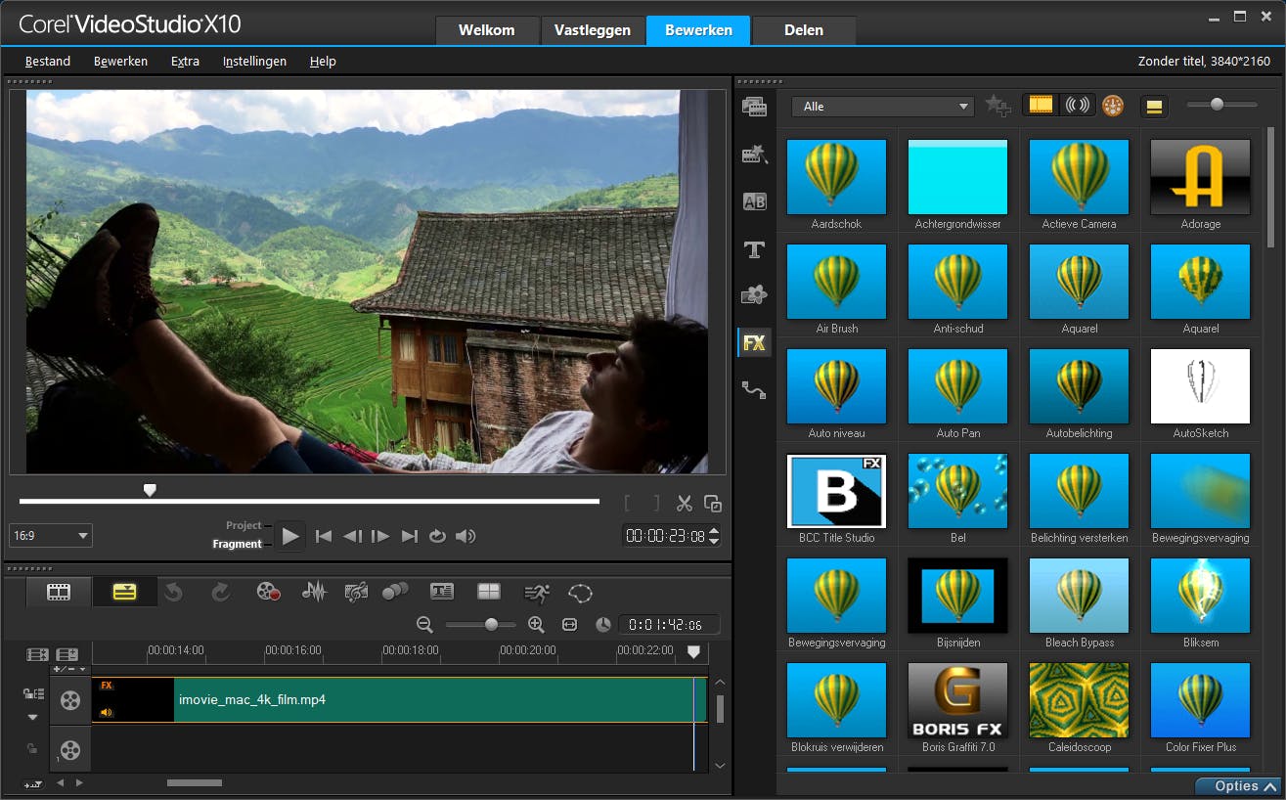Switch to the Vastleggen tab
The height and width of the screenshot is (800, 1286).
pos(593,30)
